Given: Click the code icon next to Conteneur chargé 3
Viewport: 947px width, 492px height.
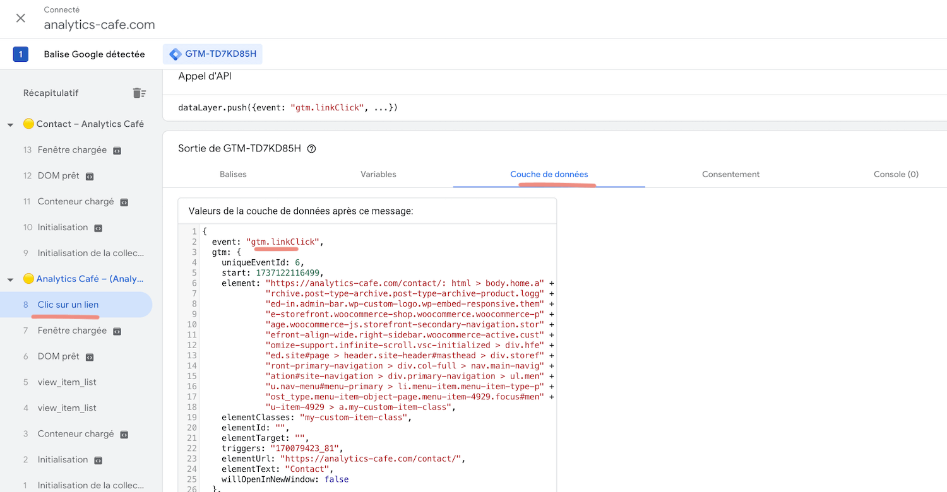Looking at the screenshot, I should 124,435.
